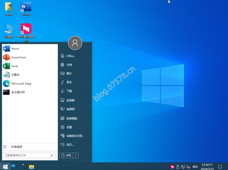
Task: Expand shutdown options arrow next to 关机
Action: pyautogui.click(x=76, y=155)
